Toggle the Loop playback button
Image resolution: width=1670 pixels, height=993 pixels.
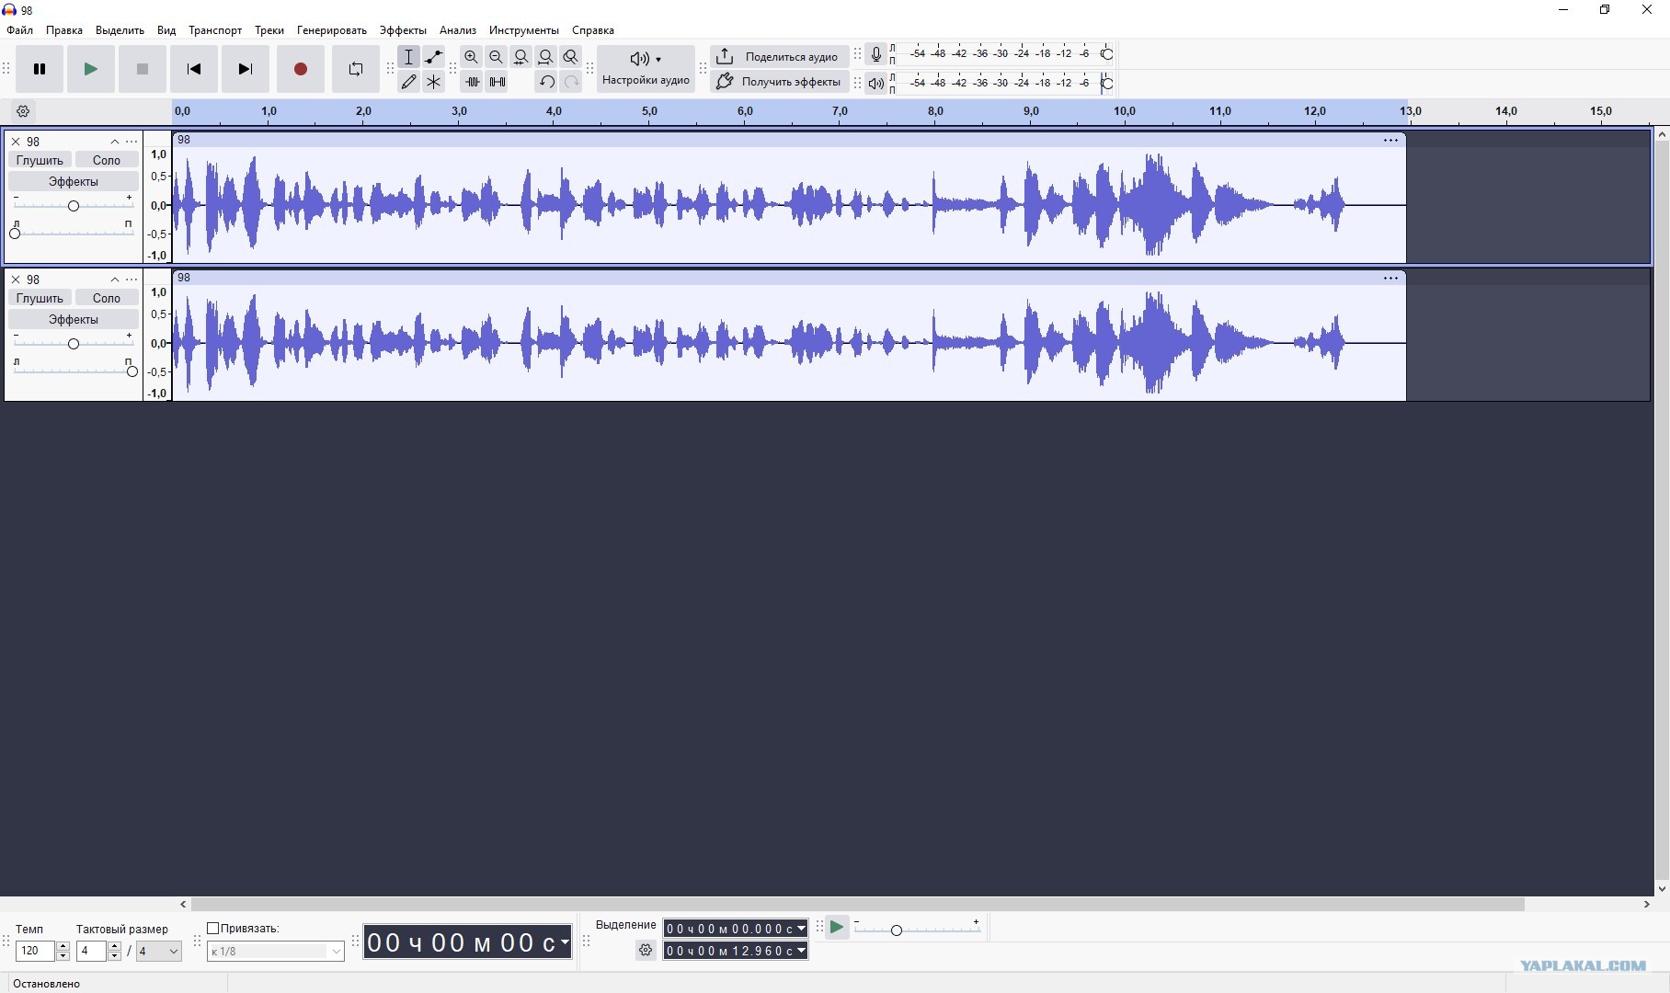pos(356,69)
